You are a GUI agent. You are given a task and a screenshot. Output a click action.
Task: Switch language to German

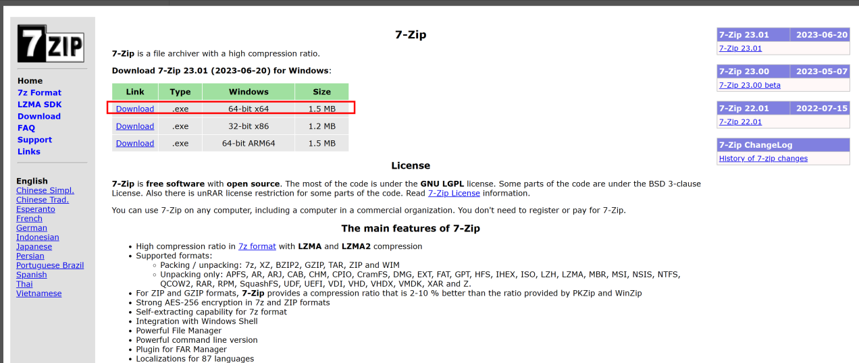pyautogui.click(x=32, y=228)
